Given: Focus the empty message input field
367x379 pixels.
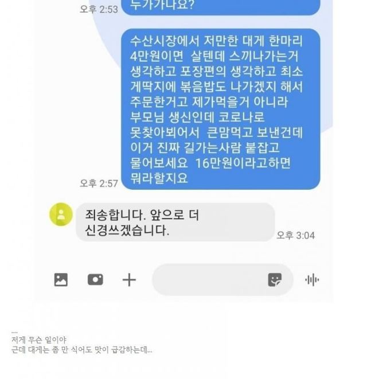Looking at the screenshot, I should [222, 280].
